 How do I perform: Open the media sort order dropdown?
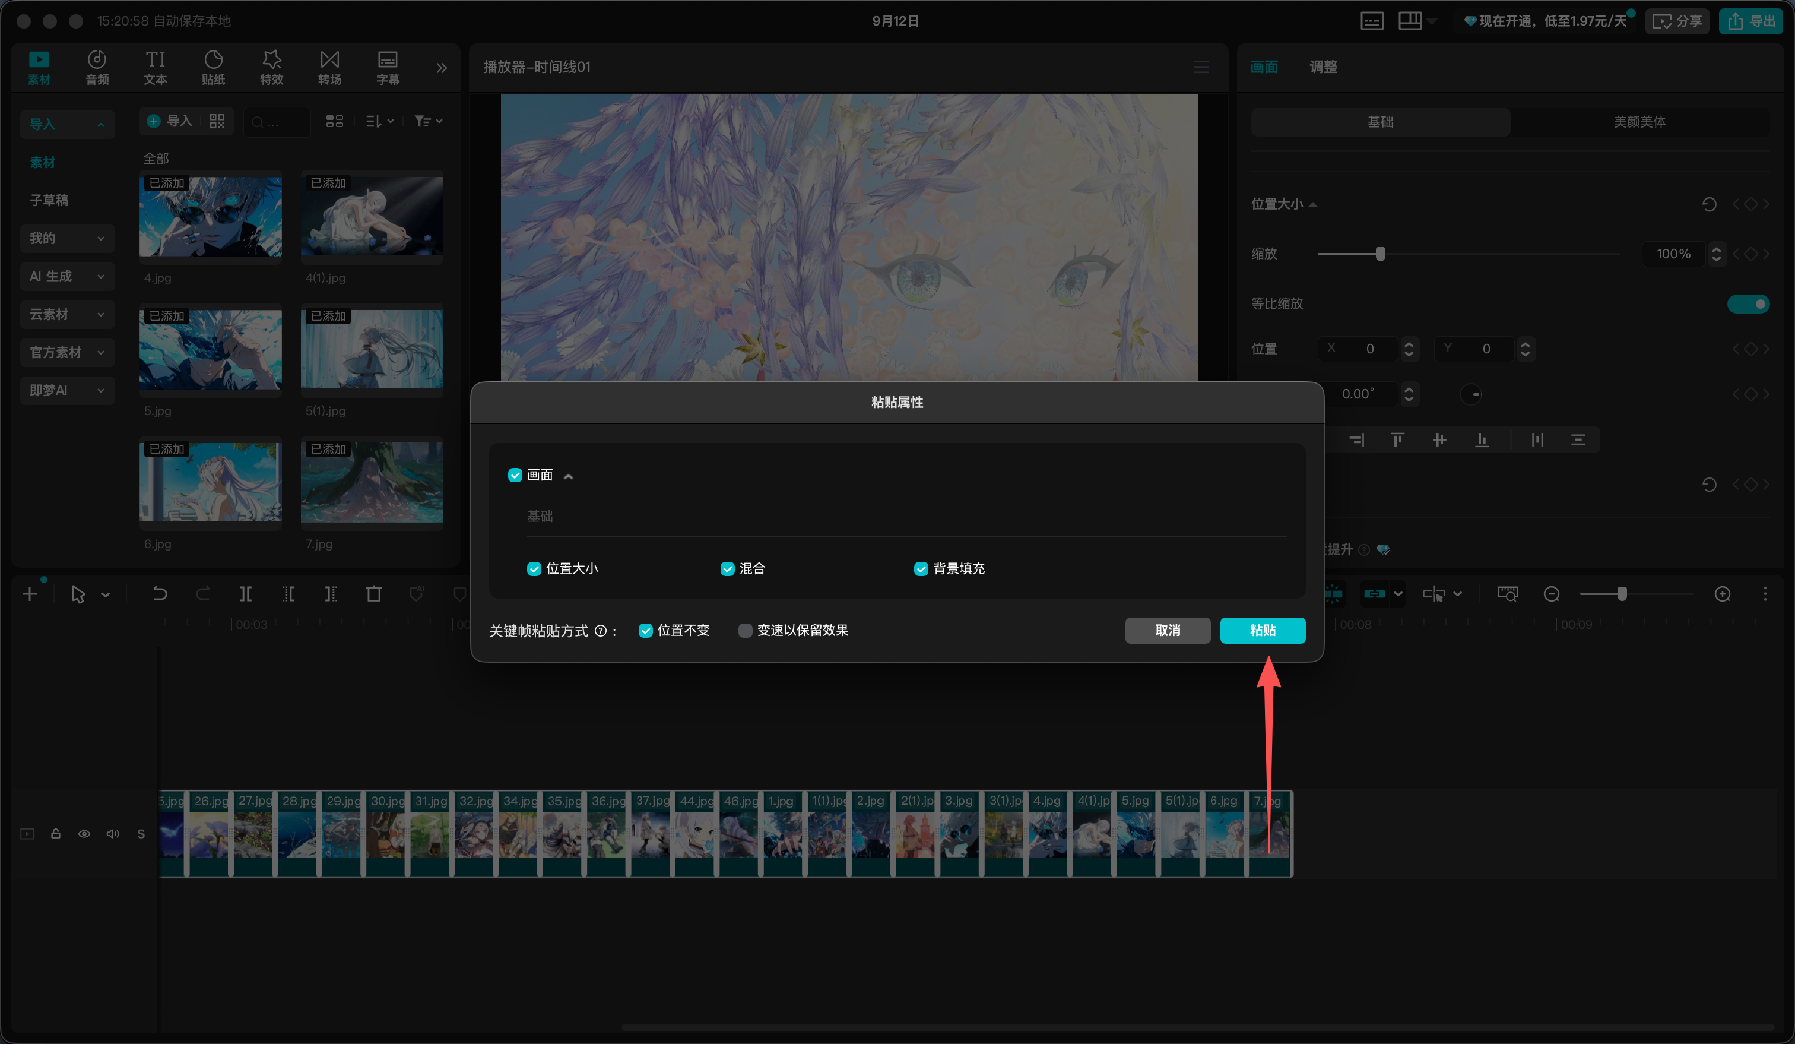coord(380,121)
